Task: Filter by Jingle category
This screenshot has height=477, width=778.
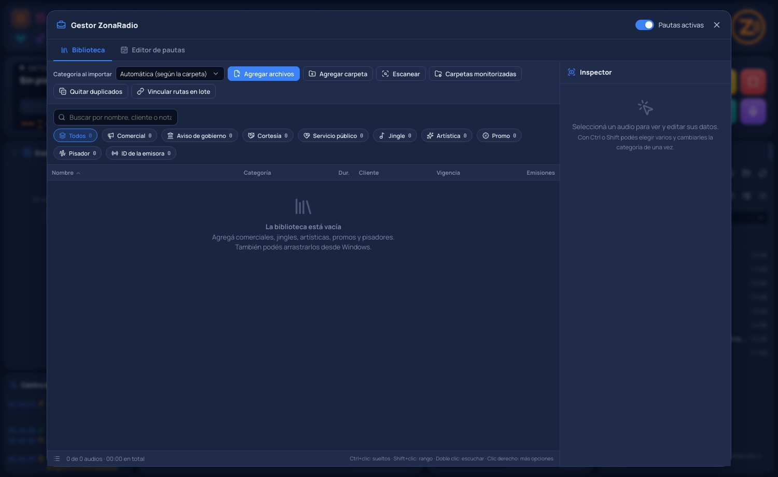Action: coord(395,135)
